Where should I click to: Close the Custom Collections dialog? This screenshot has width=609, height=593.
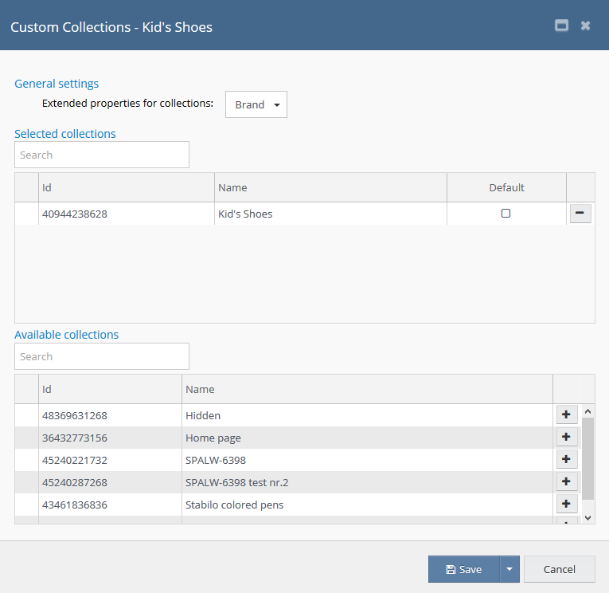585,26
